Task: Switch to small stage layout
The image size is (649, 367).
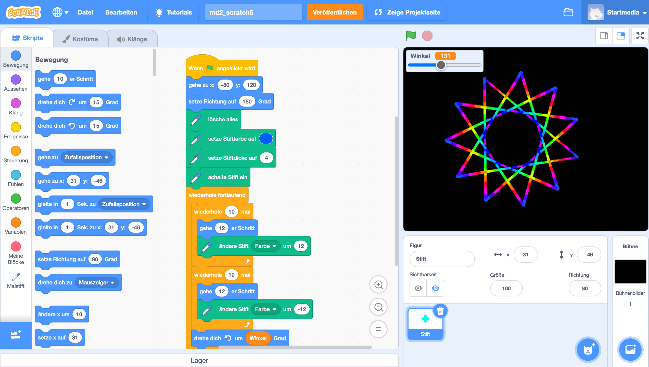Action: pos(604,36)
